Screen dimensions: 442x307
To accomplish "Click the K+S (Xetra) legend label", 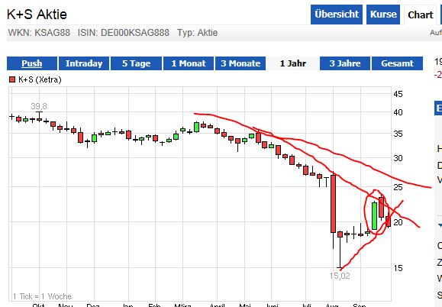I will (x=40, y=79).
